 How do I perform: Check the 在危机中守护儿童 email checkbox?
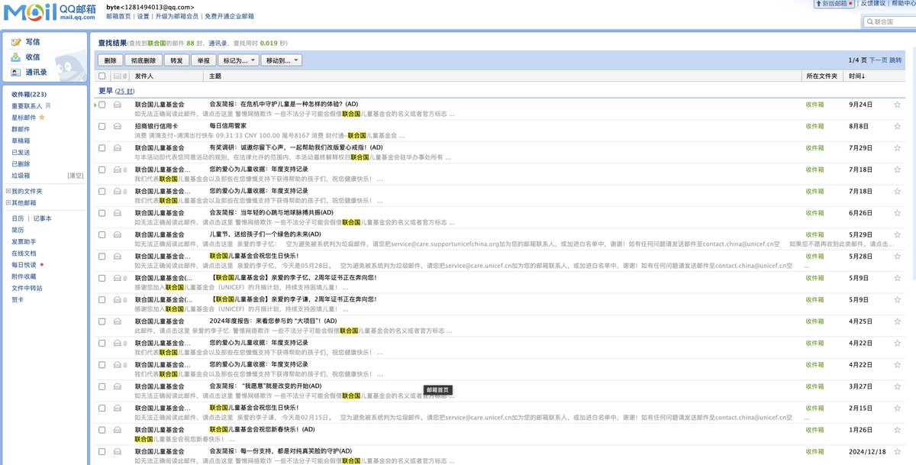102,105
